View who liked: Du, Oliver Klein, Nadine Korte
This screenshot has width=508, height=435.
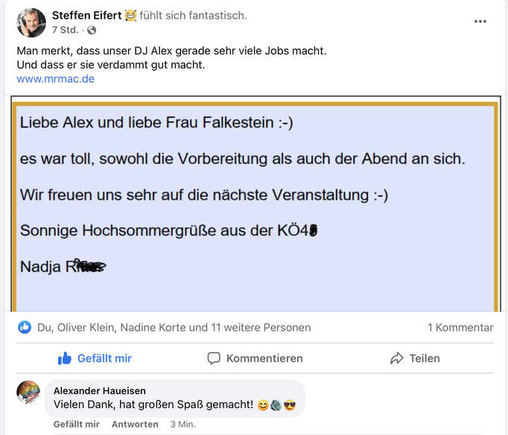pos(174,328)
